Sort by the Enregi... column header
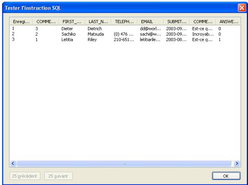The height and width of the screenshot is (185, 248). coord(21,21)
